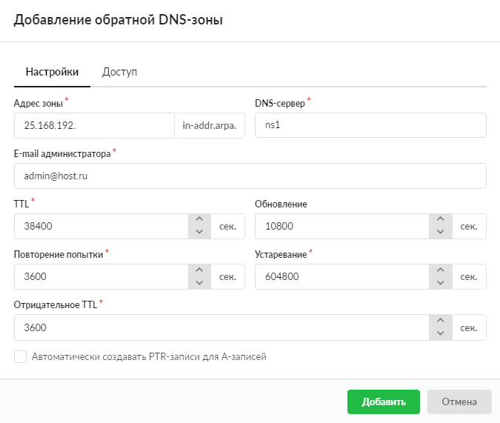The width and height of the screenshot is (500, 423).
Task: Click into the TTL value 38400 field
Action: 100,227
